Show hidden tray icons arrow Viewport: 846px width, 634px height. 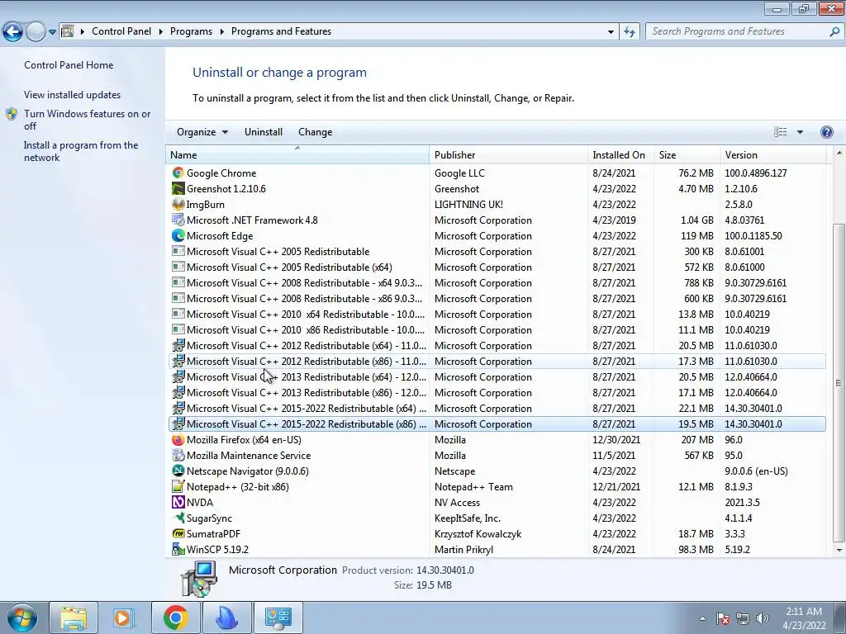(x=702, y=618)
